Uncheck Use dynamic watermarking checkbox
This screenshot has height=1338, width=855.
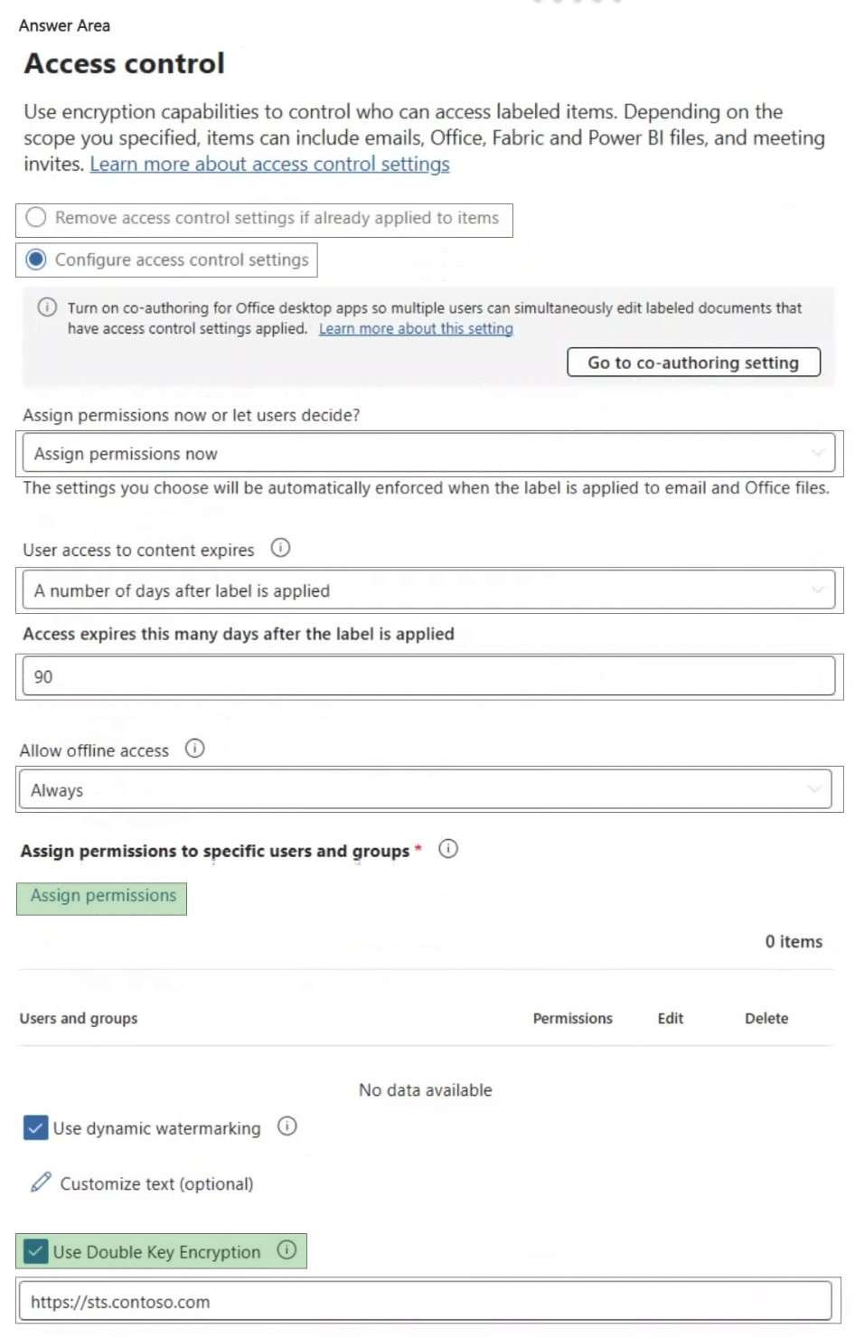point(36,1128)
